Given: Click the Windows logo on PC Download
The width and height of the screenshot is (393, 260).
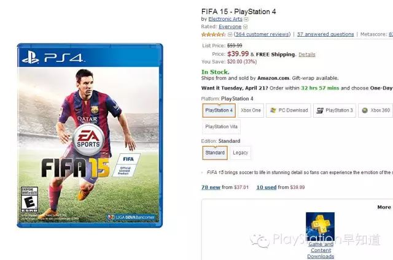Looking at the screenshot, I should [273, 110].
